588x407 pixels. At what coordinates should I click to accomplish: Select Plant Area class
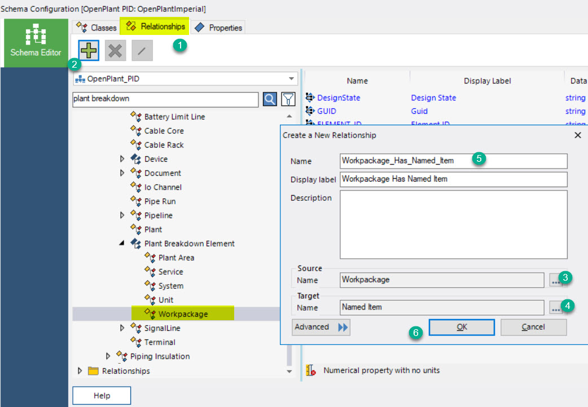(x=176, y=258)
